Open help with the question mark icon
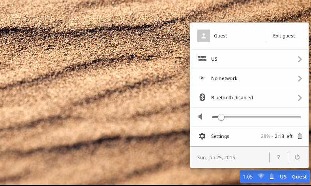Screen dimensions: 311x186 click(278, 157)
